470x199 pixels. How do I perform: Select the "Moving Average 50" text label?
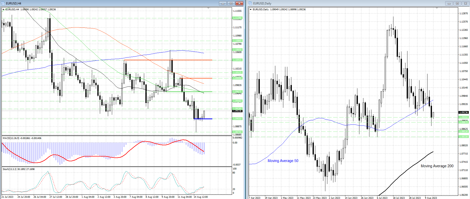tap(283, 161)
